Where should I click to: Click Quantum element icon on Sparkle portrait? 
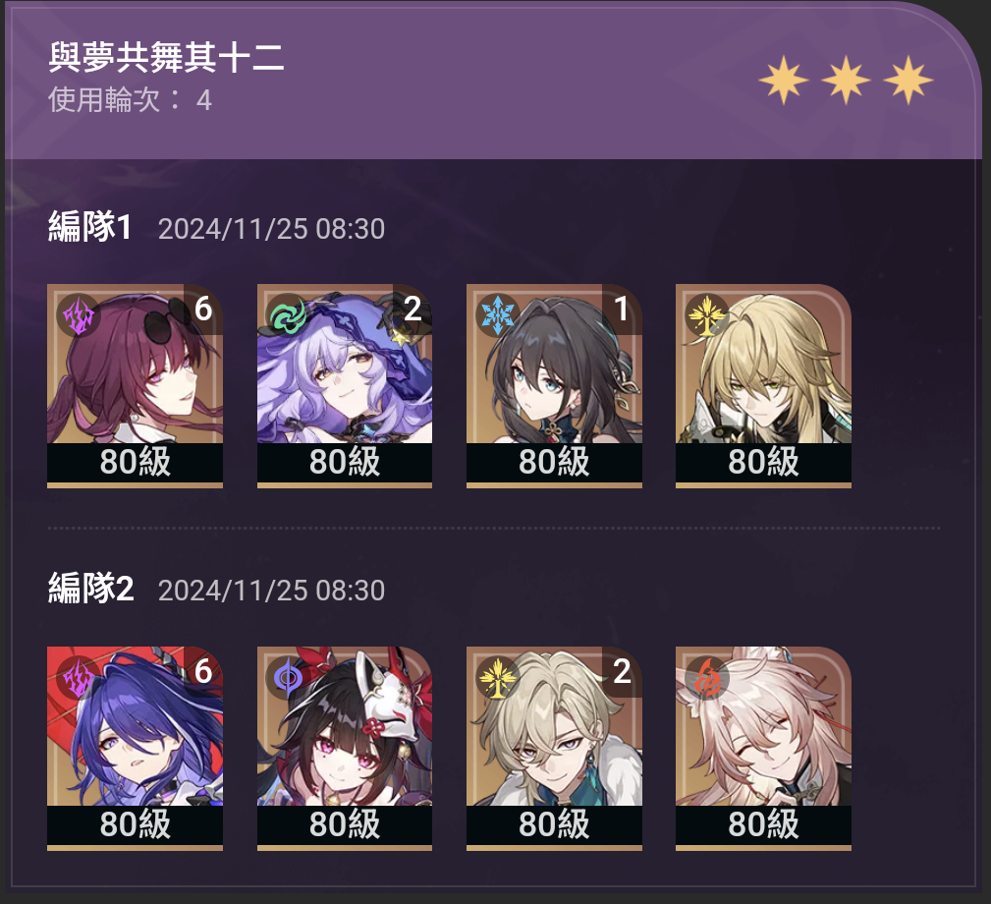coord(287,677)
